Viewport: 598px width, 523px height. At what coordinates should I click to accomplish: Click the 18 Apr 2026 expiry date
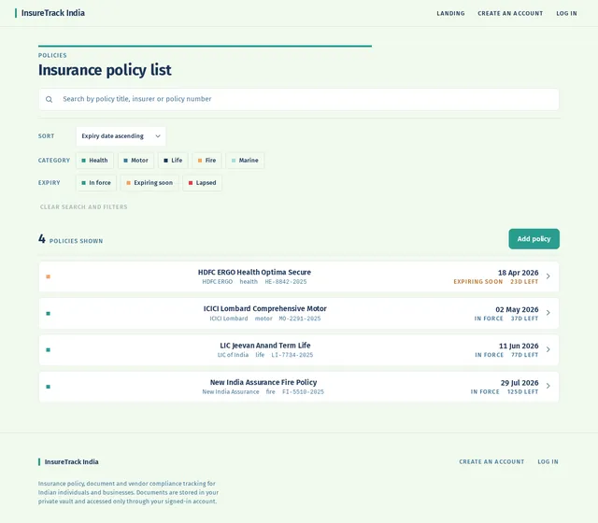pyautogui.click(x=519, y=273)
